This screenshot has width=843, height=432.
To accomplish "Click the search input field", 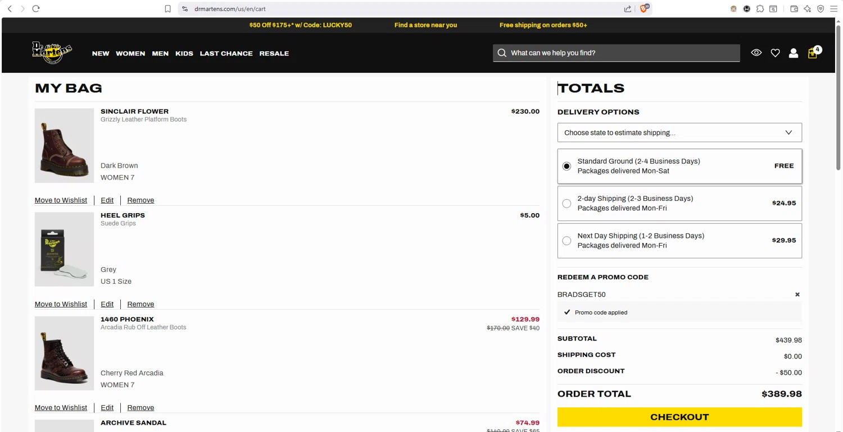I will pos(617,53).
